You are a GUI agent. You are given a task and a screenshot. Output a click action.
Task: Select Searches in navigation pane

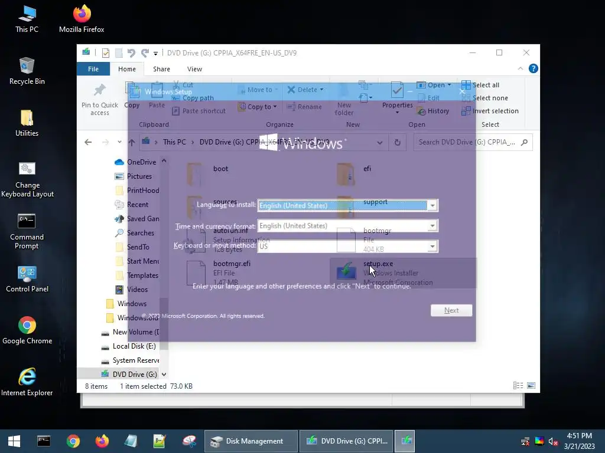coord(135,233)
